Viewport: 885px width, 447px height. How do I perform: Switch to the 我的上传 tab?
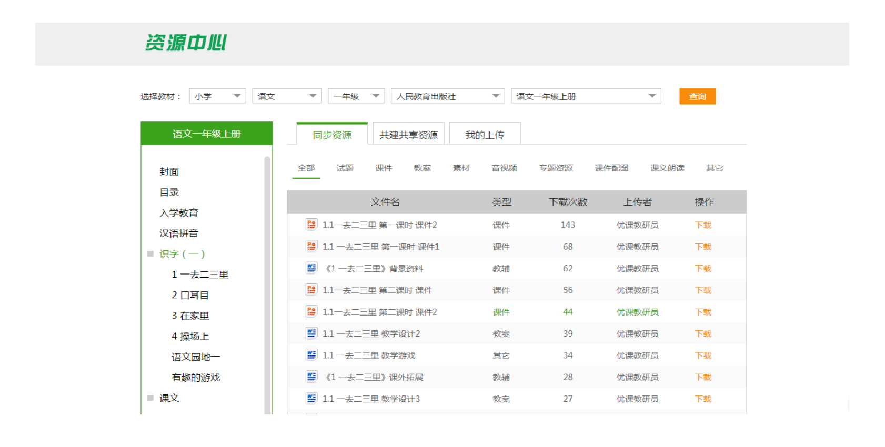coord(485,135)
